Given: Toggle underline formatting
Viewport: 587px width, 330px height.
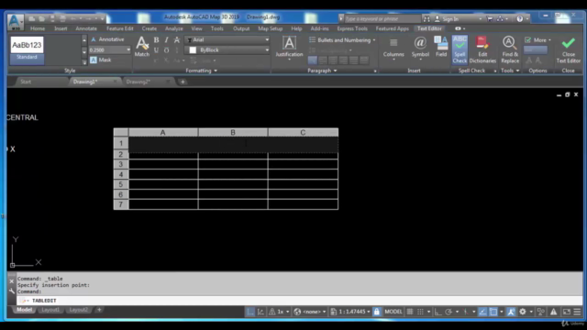Looking at the screenshot, I should click(156, 50).
